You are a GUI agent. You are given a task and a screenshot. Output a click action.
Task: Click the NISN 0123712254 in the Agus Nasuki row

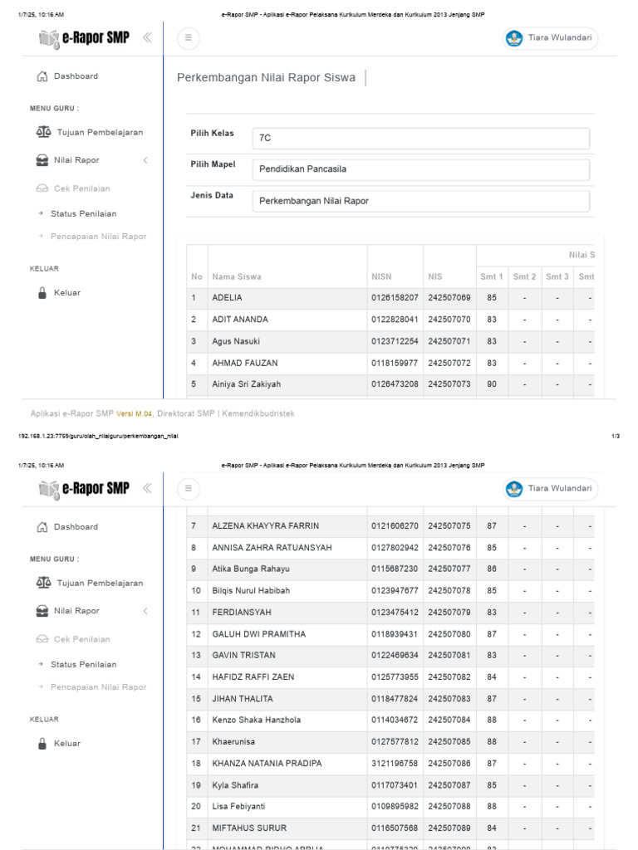pos(395,341)
